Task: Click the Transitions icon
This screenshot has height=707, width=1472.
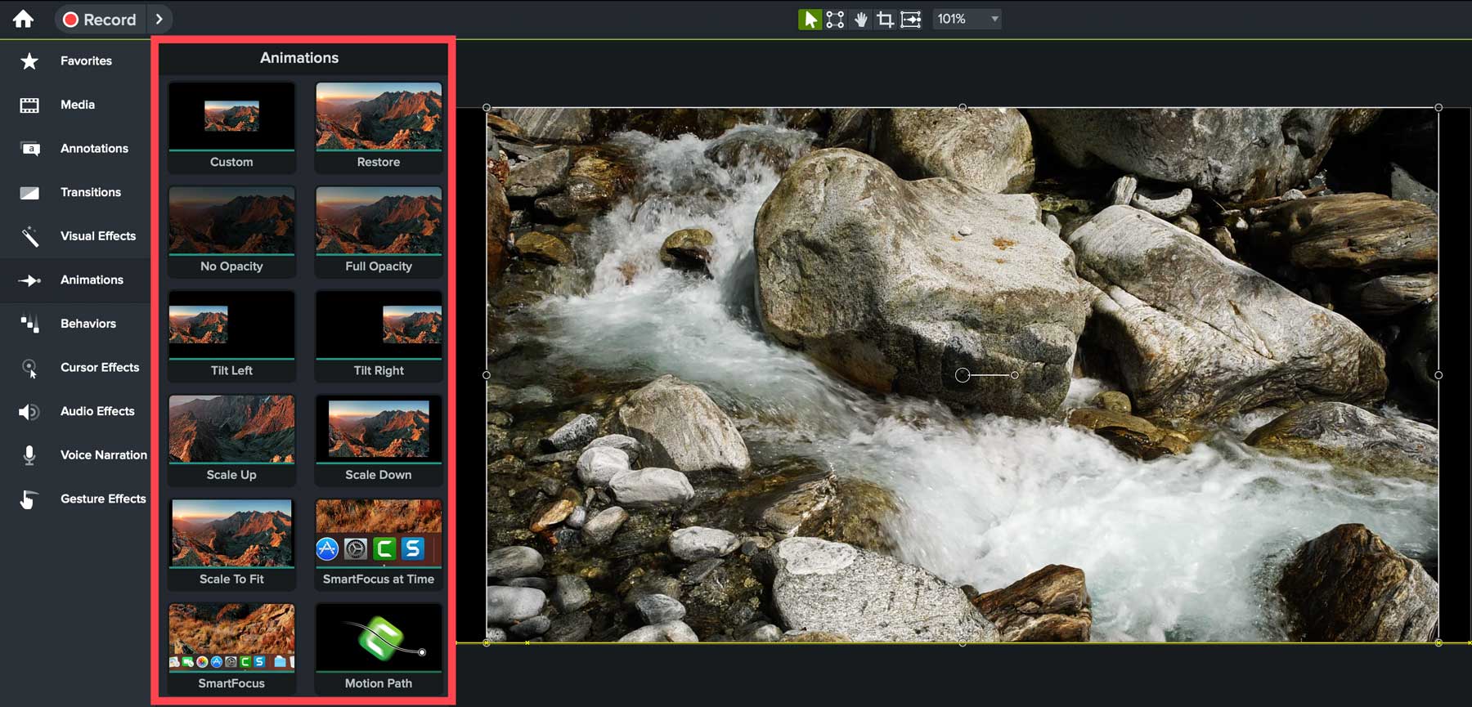Action: click(x=29, y=193)
